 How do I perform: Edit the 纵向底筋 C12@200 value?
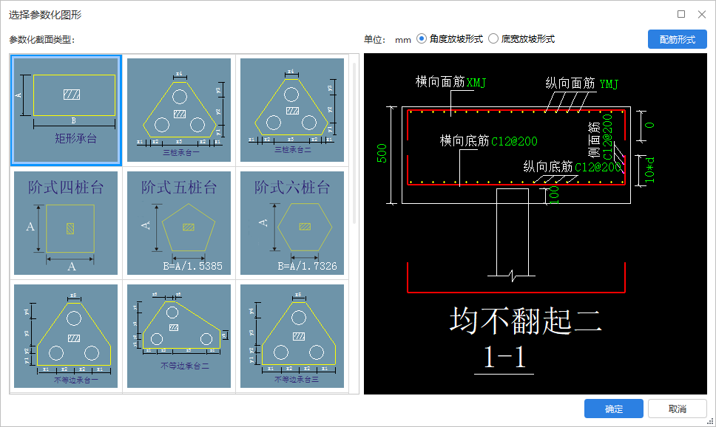(x=598, y=168)
